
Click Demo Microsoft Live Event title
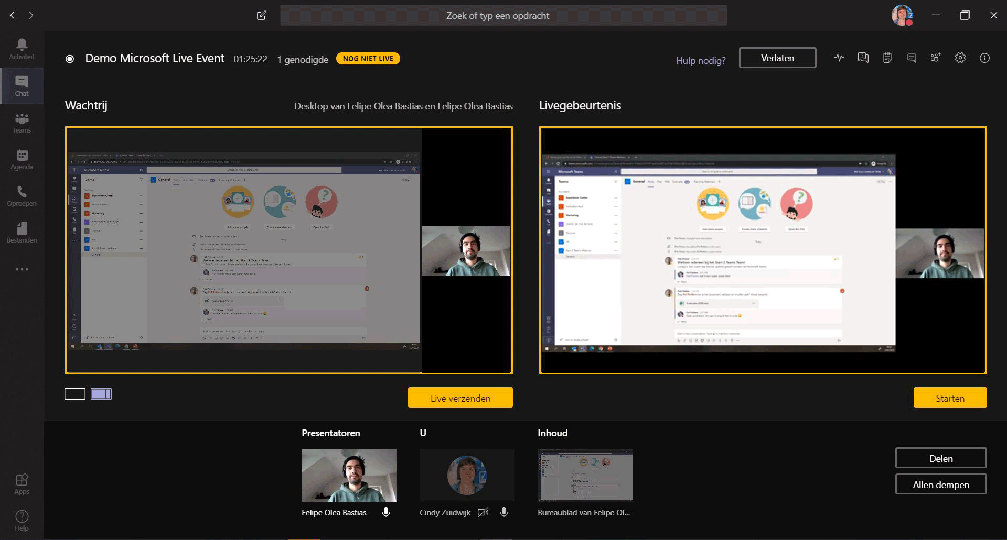[x=155, y=58]
